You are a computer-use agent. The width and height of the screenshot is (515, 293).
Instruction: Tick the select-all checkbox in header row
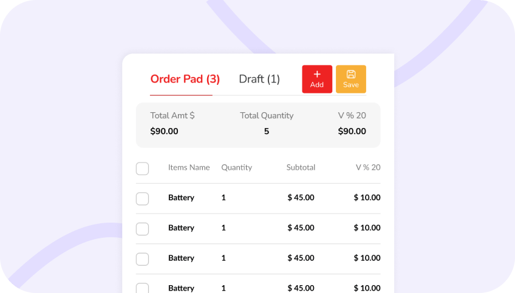pos(142,168)
